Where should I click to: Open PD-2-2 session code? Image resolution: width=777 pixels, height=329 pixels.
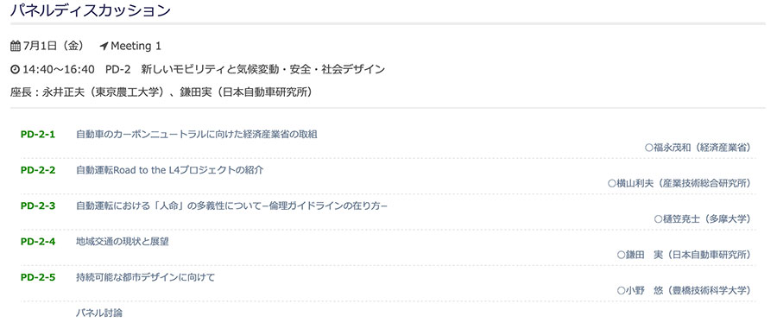click(38, 170)
